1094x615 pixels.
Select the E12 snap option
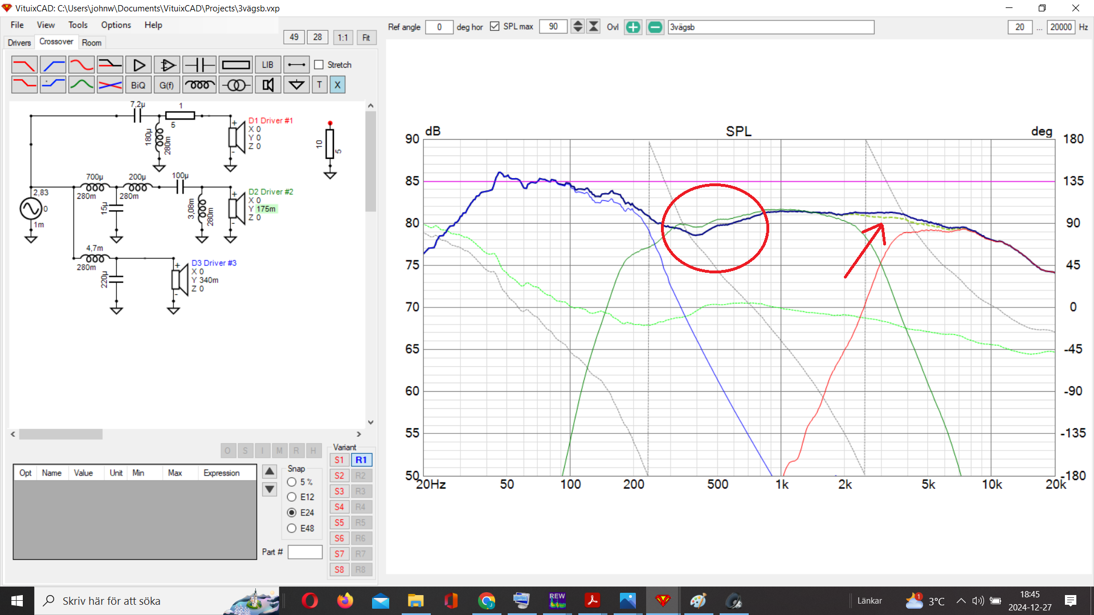(292, 497)
